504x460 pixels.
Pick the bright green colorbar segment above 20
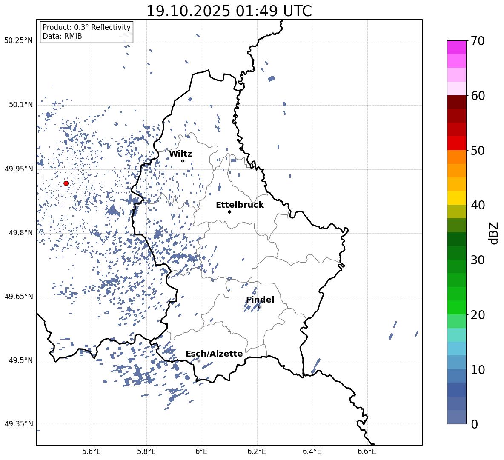pyautogui.click(x=457, y=307)
